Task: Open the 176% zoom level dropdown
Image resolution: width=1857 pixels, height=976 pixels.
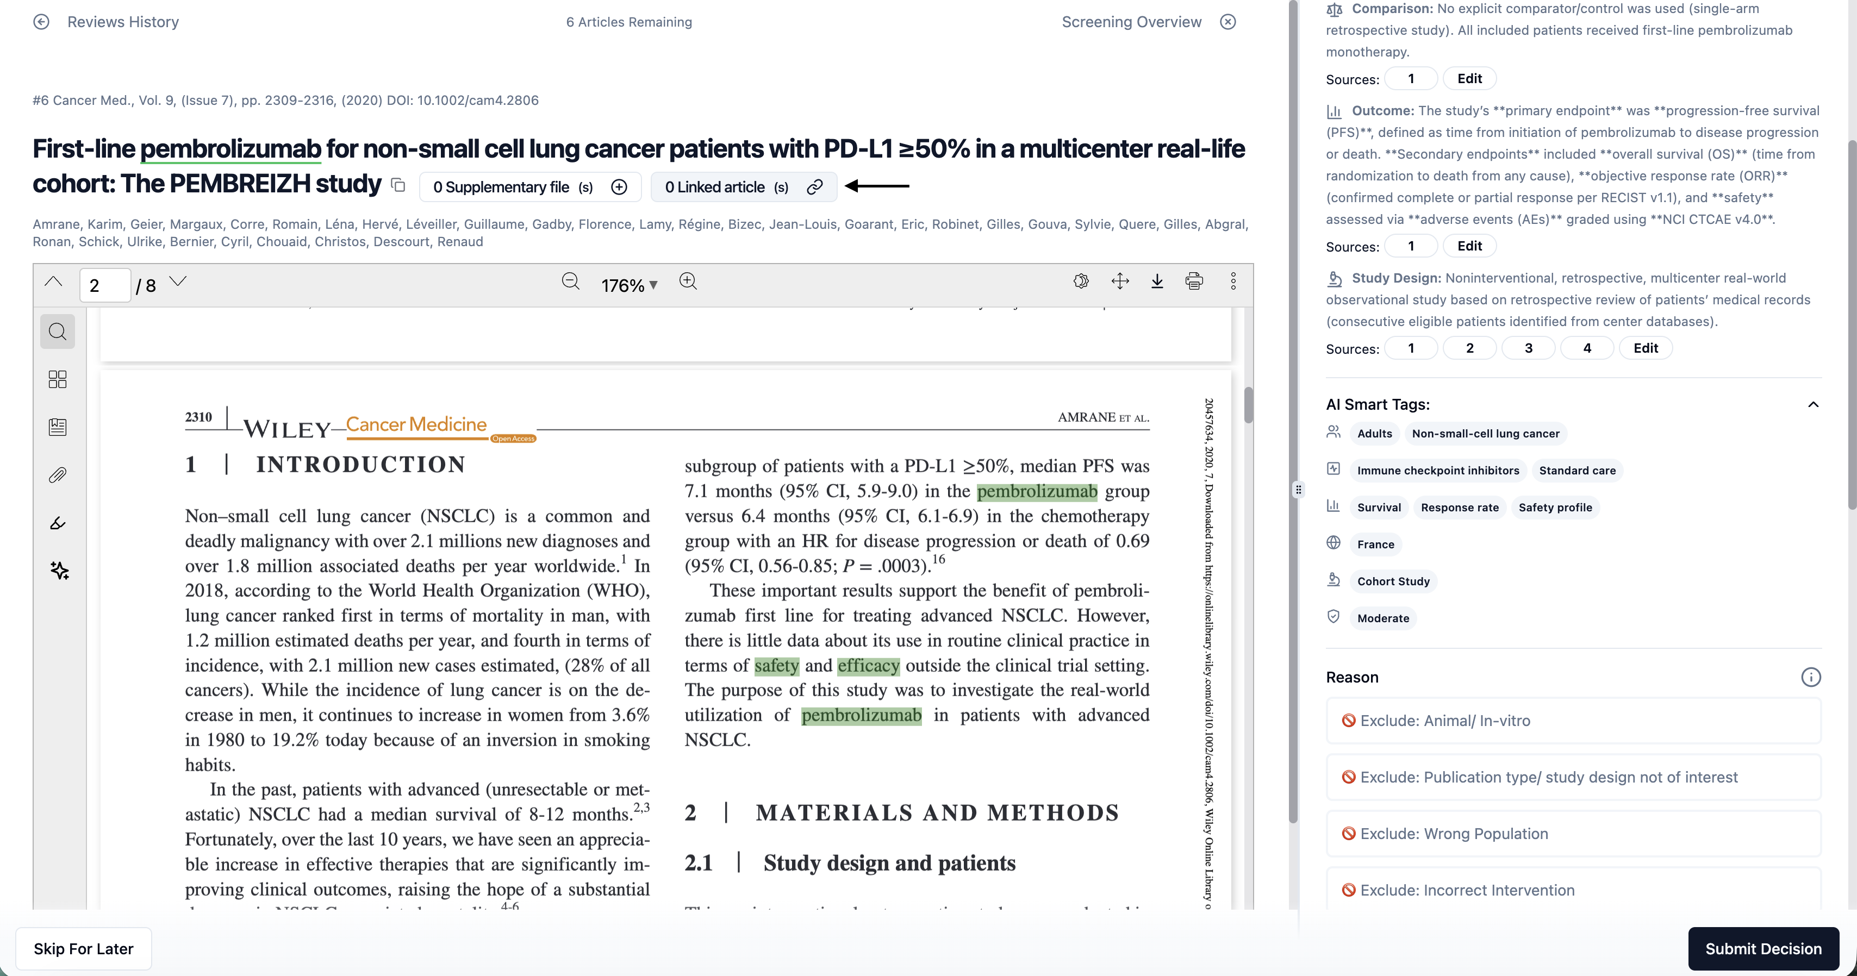Action: click(630, 285)
